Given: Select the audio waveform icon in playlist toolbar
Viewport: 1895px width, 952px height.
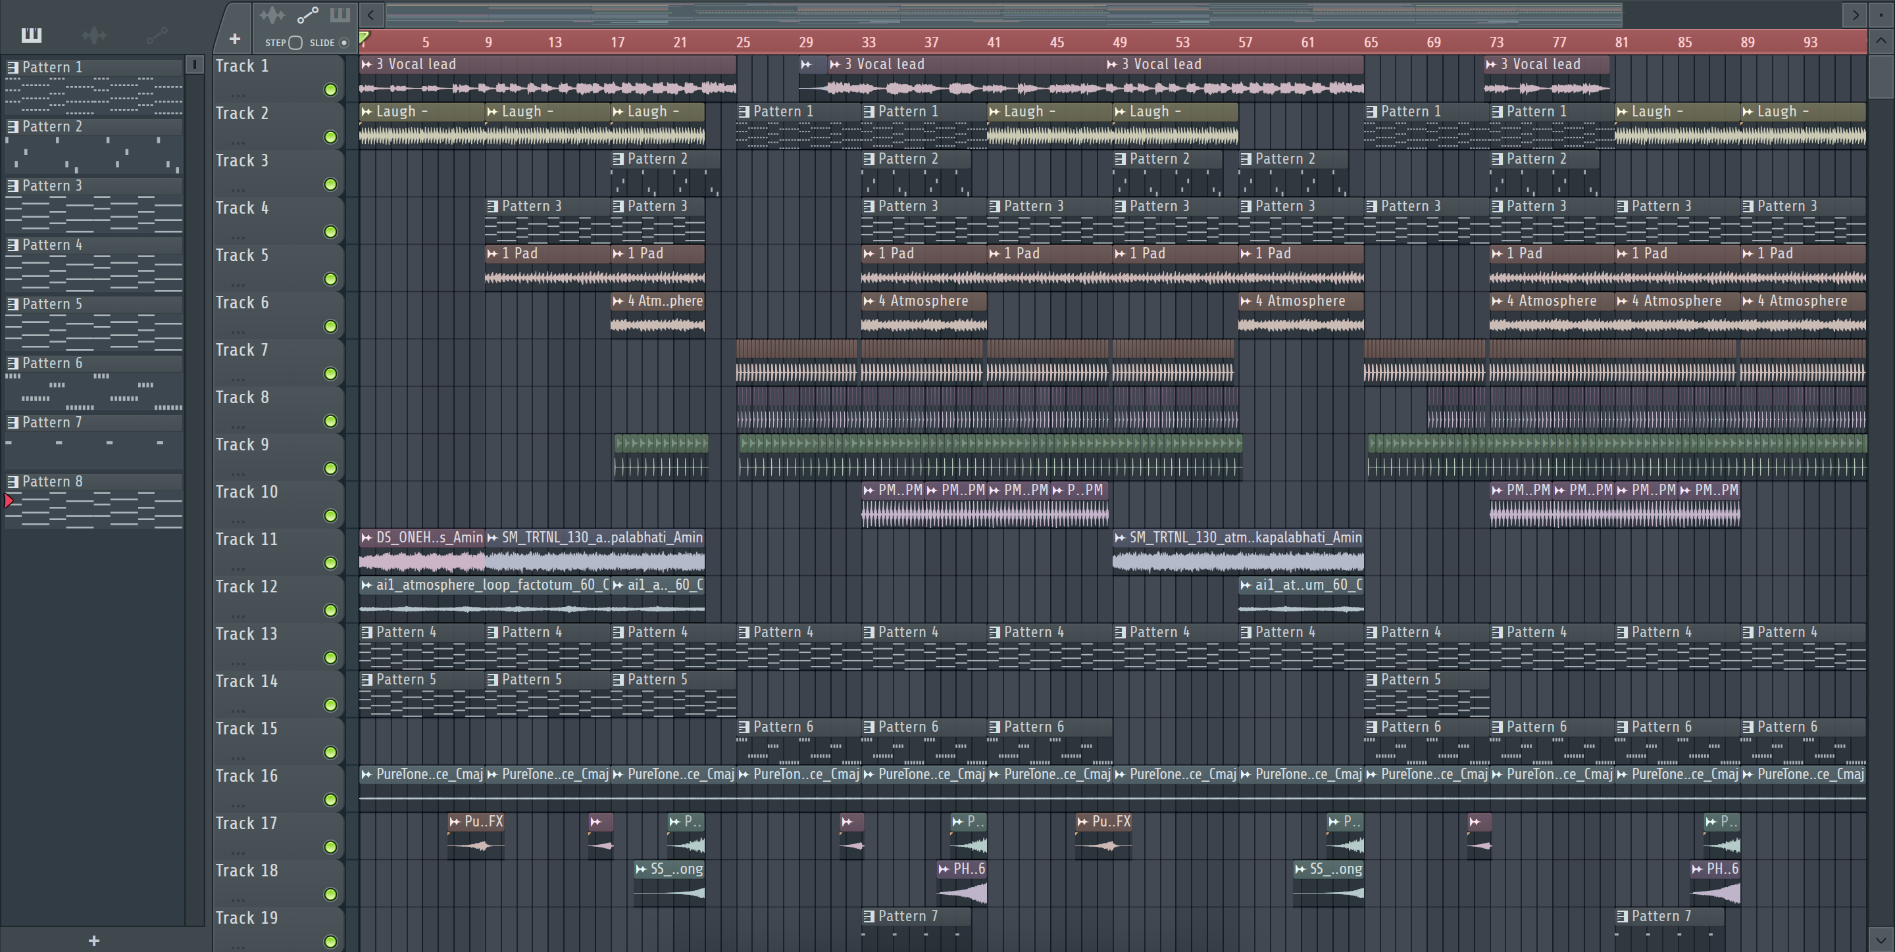Looking at the screenshot, I should [x=272, y=14].
